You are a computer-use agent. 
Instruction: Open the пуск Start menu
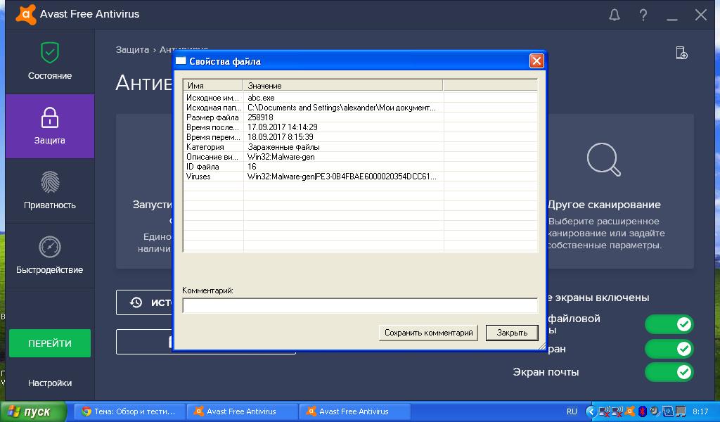33,411
